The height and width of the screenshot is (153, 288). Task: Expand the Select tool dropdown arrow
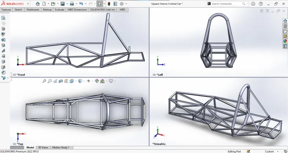[x=104, y=4]
